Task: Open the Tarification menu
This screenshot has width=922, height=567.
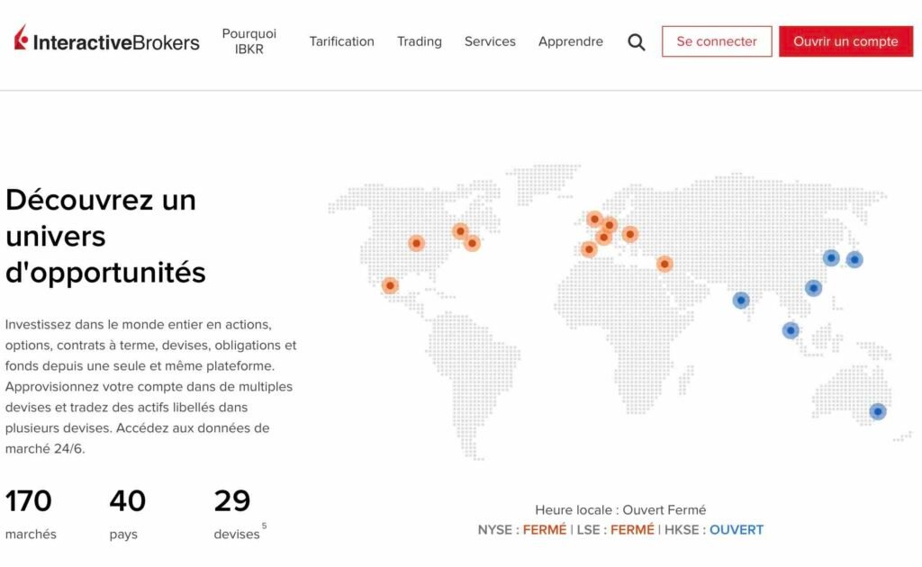Action: click(x=341, y=41)
